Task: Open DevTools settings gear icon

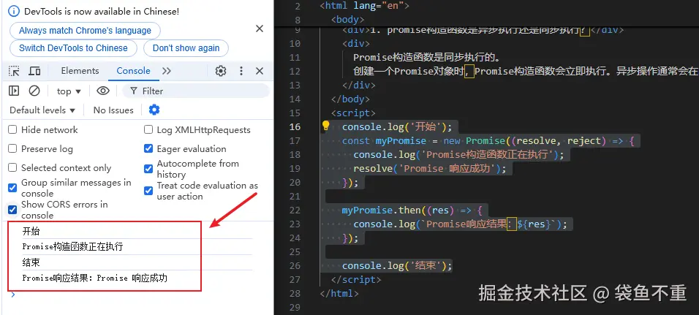Action: point(221,71)
